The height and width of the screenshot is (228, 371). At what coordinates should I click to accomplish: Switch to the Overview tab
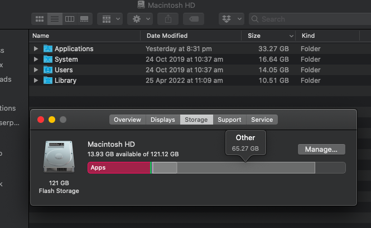[x=127, y=120]
